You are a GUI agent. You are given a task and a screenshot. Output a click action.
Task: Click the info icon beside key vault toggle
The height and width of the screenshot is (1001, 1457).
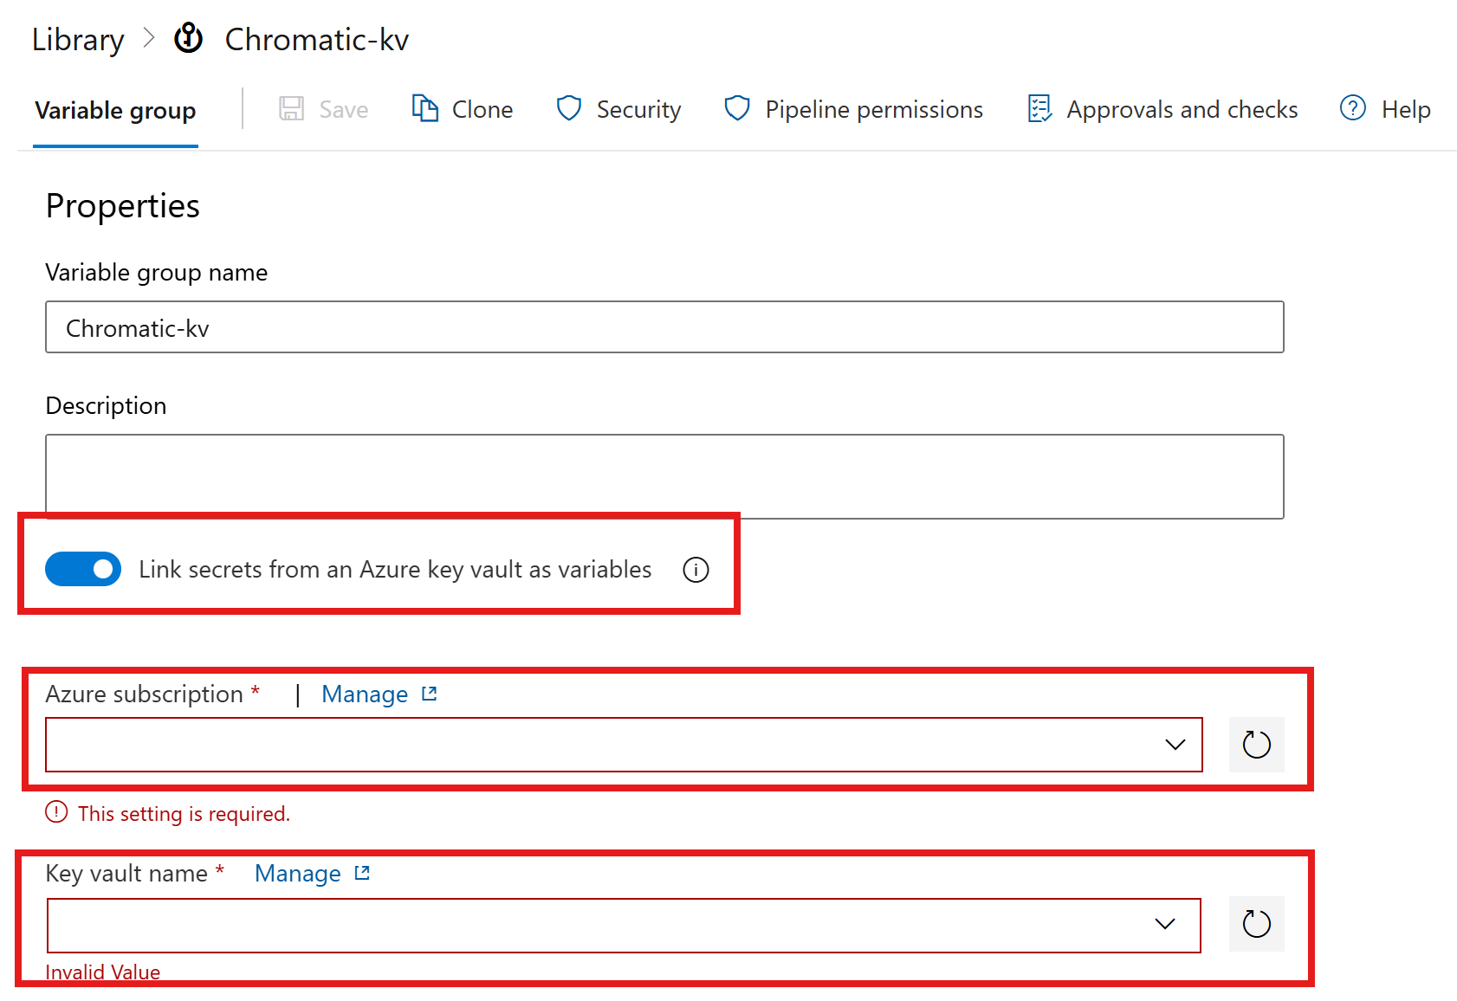point(696,570)
